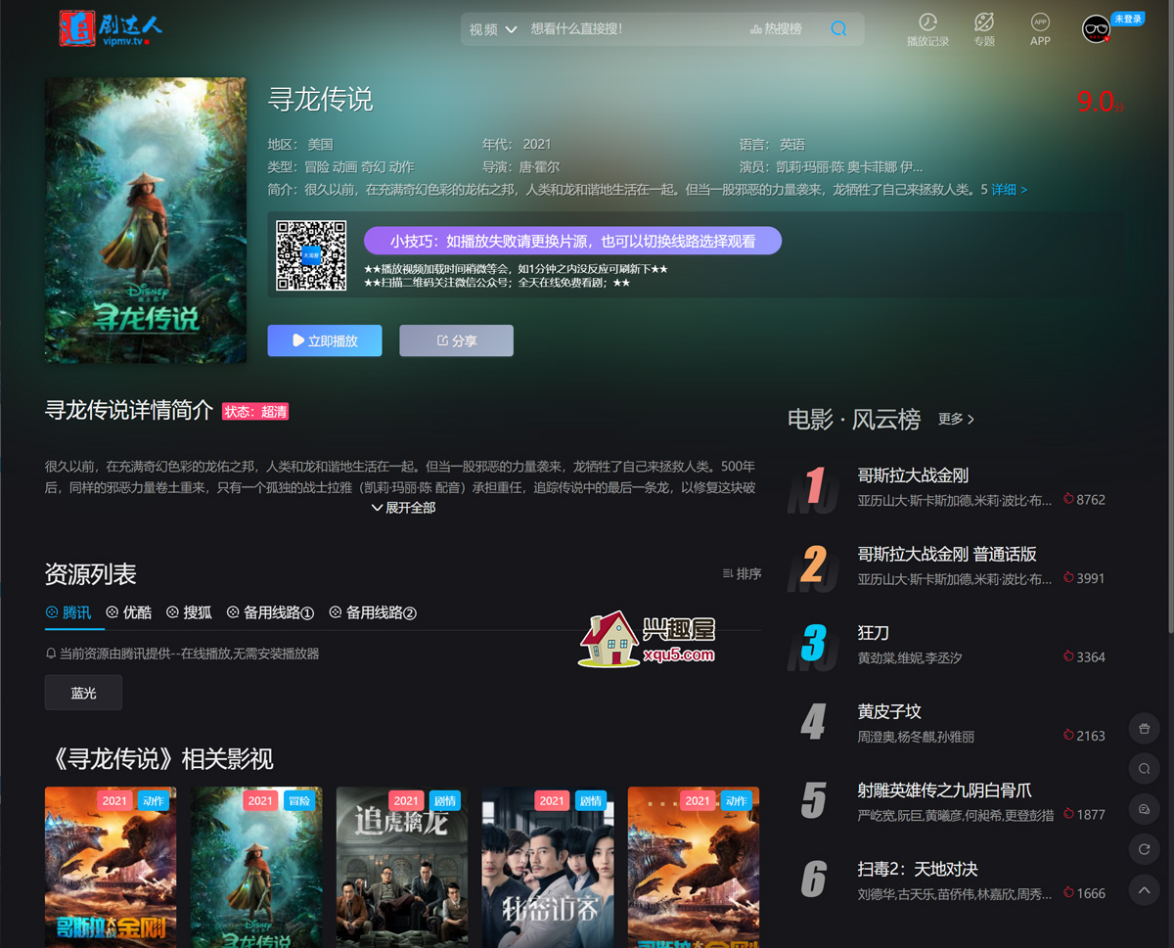The height and width of the screenshot is (948, 1174).
Task: Open rank 4 黄皮子坟
Action: coord(889,711)
